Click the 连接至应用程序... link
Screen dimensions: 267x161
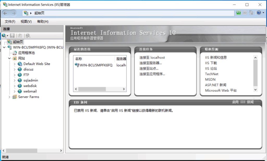click(152, 74)
